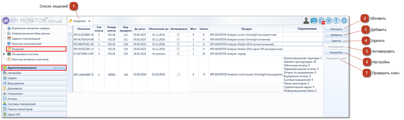Screen dimensions: 404x120
Task: Select Монитор активности расчетов tree item
Action: (x=30, y=59)
